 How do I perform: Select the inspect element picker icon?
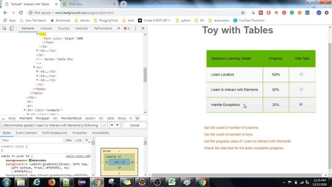pyautogui.click(x=5, y=28)
